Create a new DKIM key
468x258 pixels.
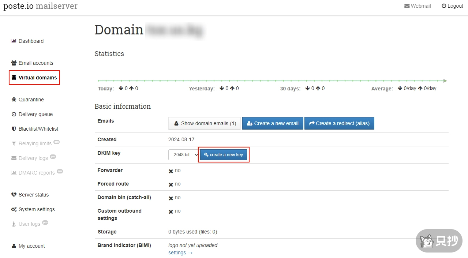(x=223, y=154)
